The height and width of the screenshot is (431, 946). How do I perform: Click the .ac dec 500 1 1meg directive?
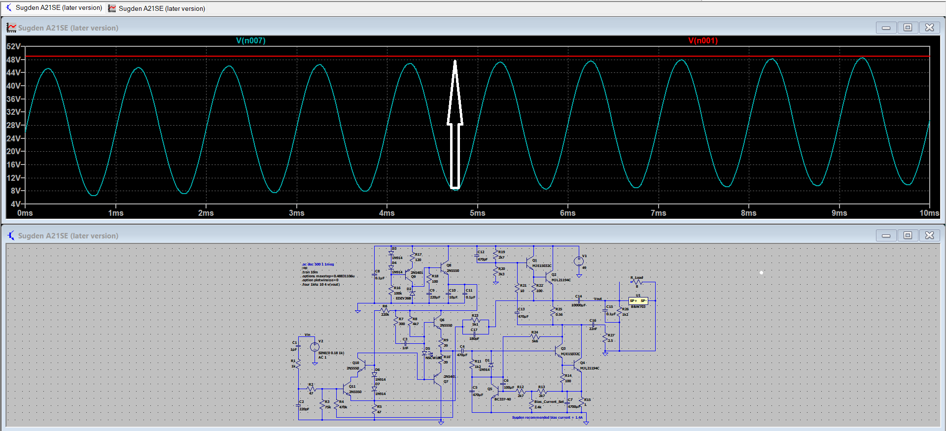click(x=318, y=264)
